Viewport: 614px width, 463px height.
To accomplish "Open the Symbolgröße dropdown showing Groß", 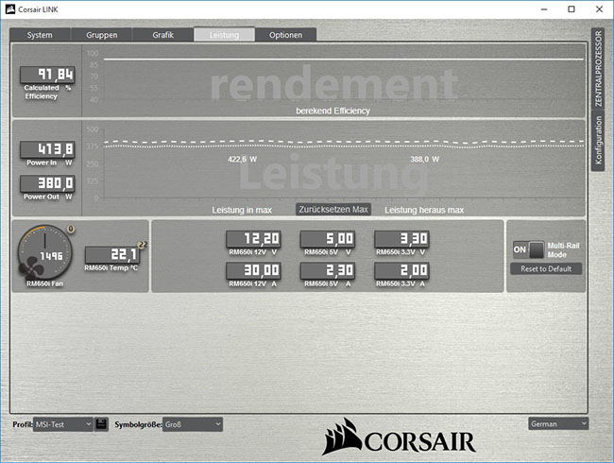I will [193, 424].
